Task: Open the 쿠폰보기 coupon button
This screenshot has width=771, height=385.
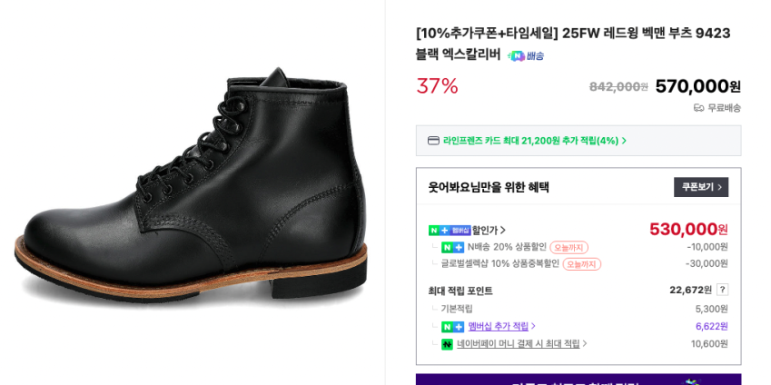Action: [700, 187]
